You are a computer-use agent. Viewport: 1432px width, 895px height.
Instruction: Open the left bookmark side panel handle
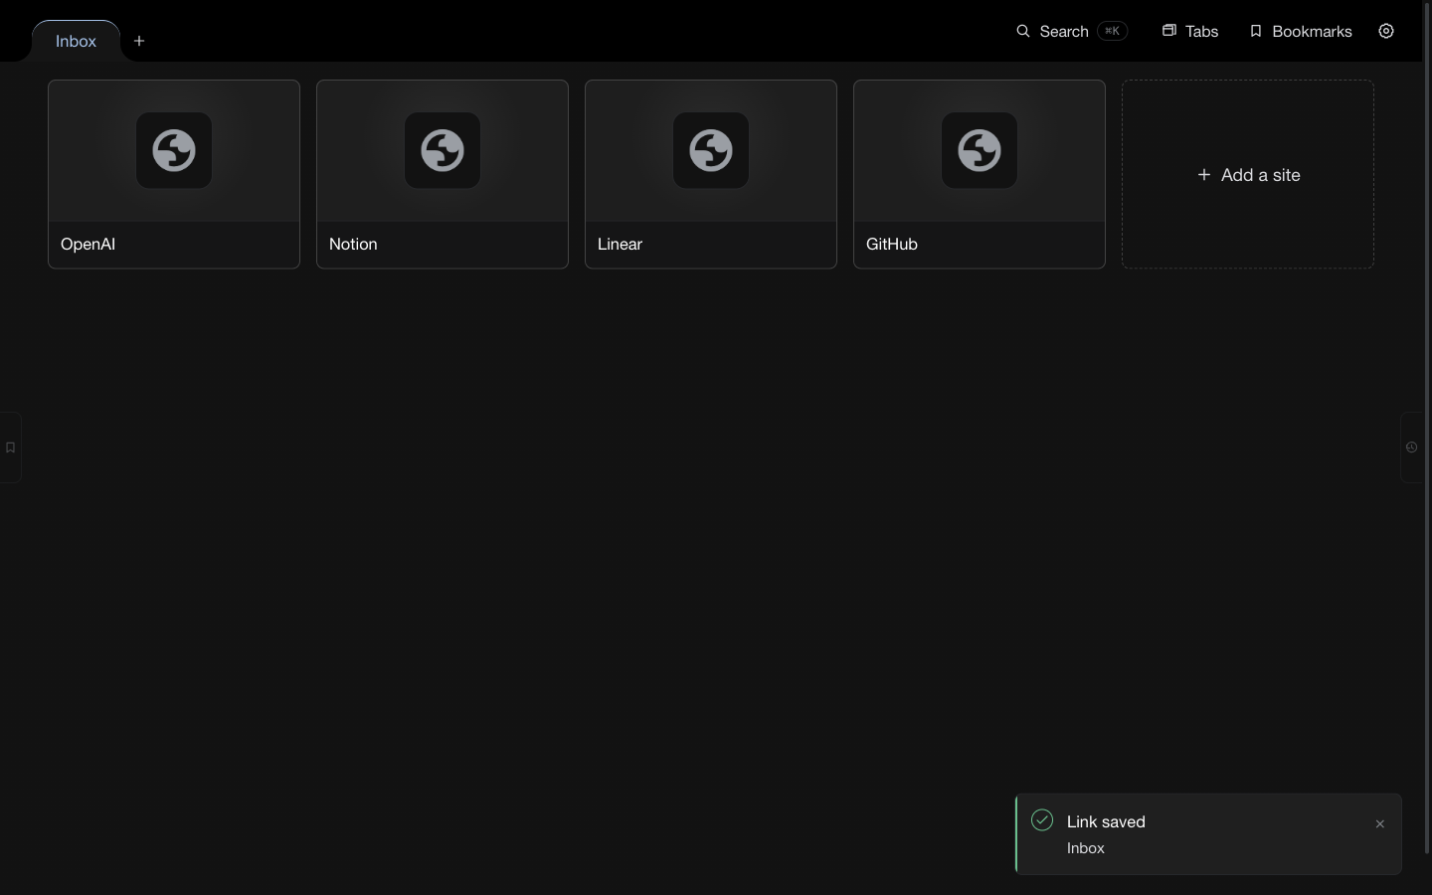(10, 447)
